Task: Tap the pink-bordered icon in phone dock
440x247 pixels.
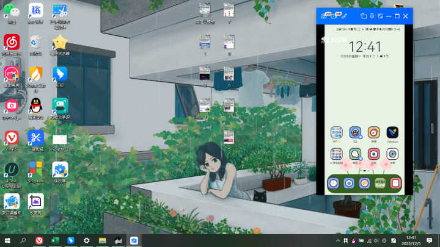Action: [x=395, y=184]
